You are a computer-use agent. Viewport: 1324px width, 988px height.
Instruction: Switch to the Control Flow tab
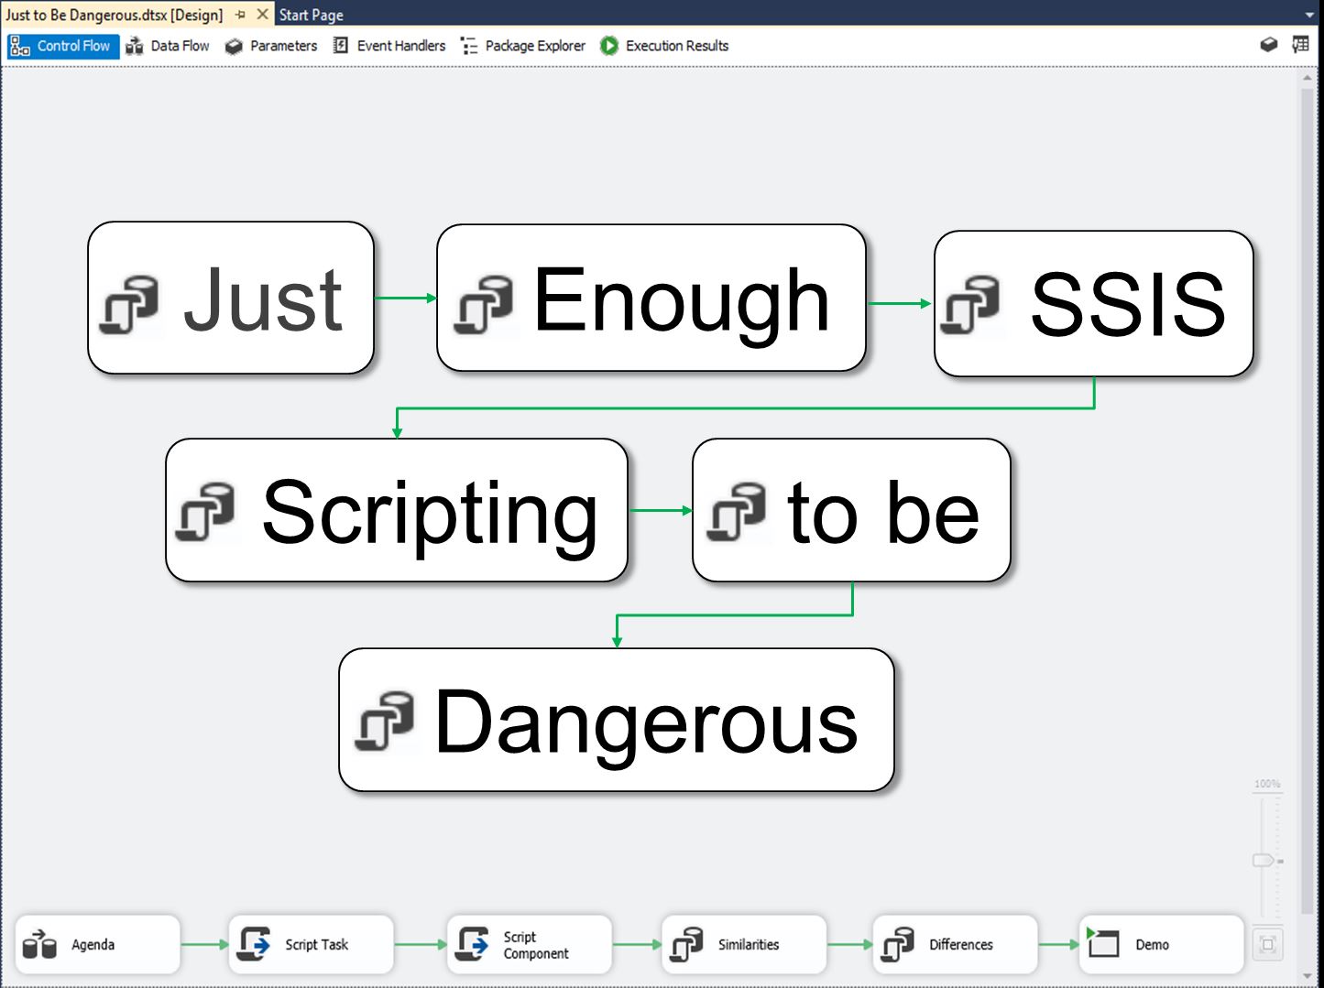point(63,46)
